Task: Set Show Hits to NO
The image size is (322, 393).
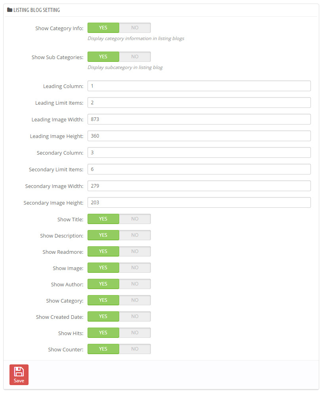Action: click(x=135, y=333)
